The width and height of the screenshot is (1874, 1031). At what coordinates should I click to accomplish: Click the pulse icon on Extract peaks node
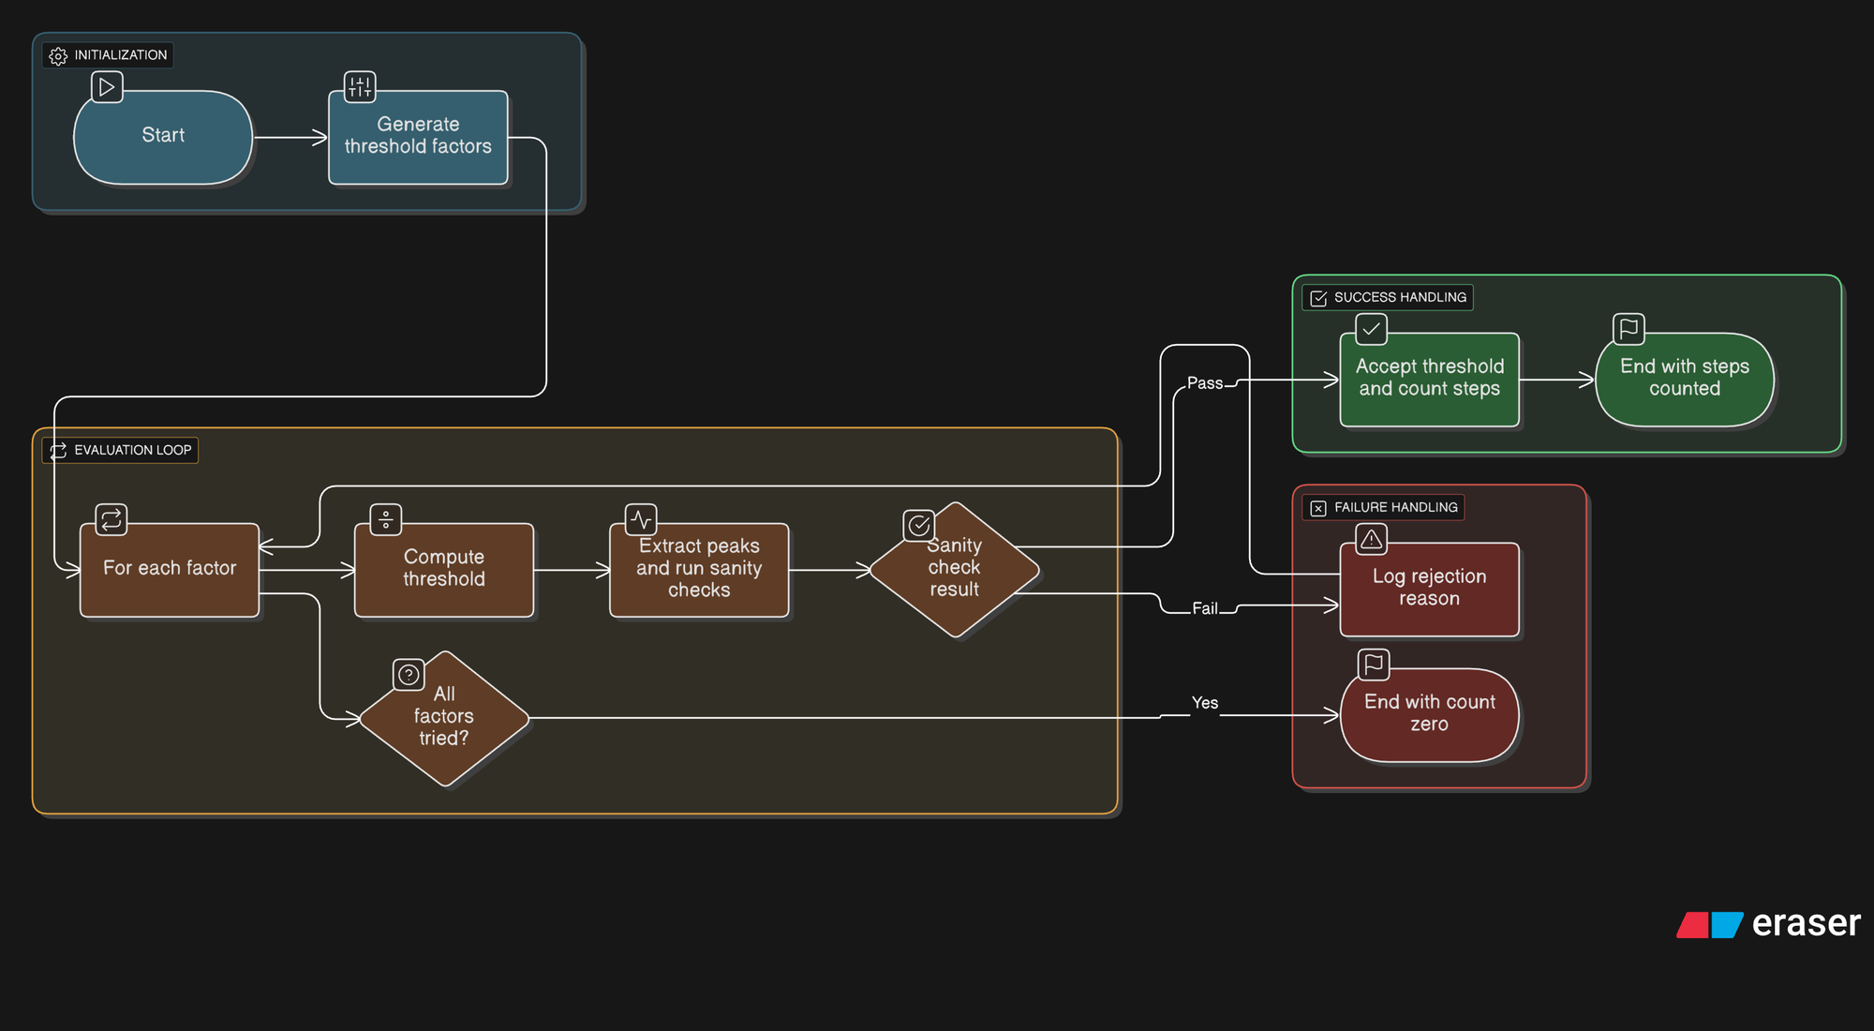(x=641, y=519)
